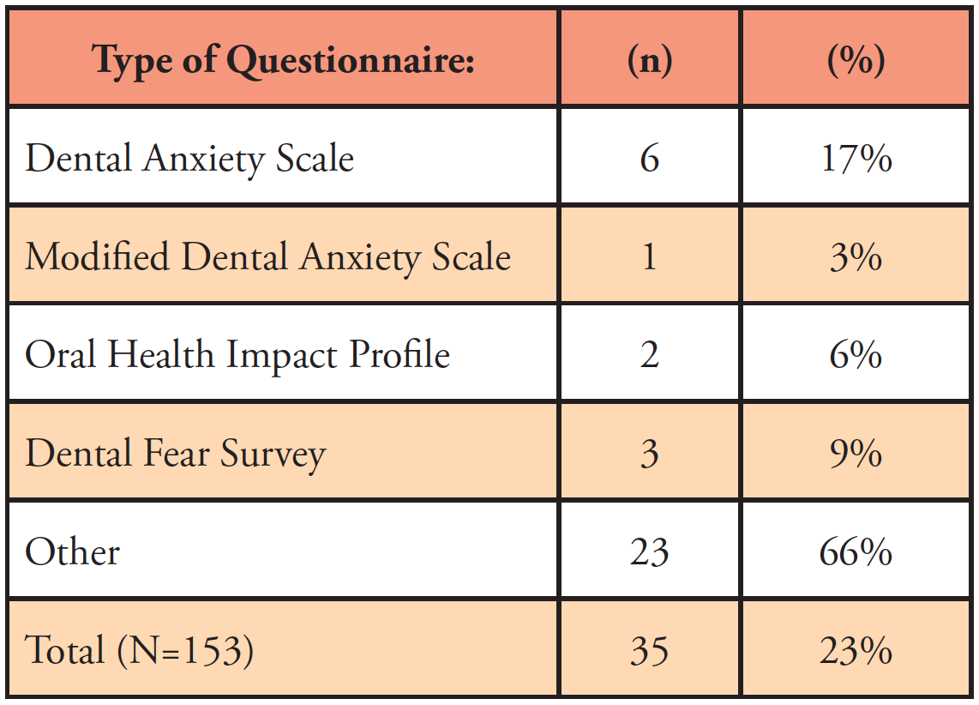Select the 'Dental Fear Survey' row label
Screen dimensions: 979x705
(176, 453)
